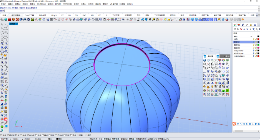
Task: Select the Rectangle tool in left sidebar
Action: (x=6, y=36)
